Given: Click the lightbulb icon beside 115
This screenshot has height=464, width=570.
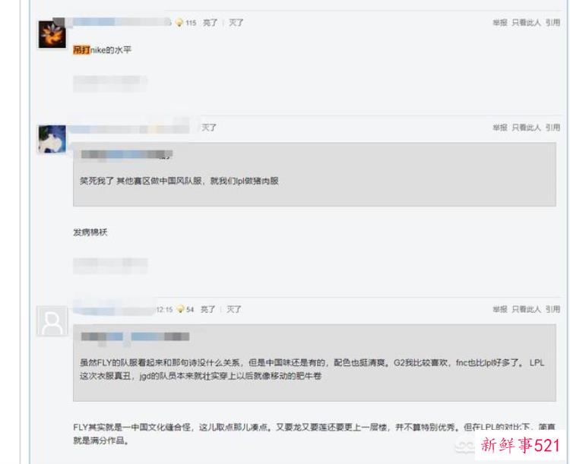Looking at the screenshot, I should coord(179,23).
